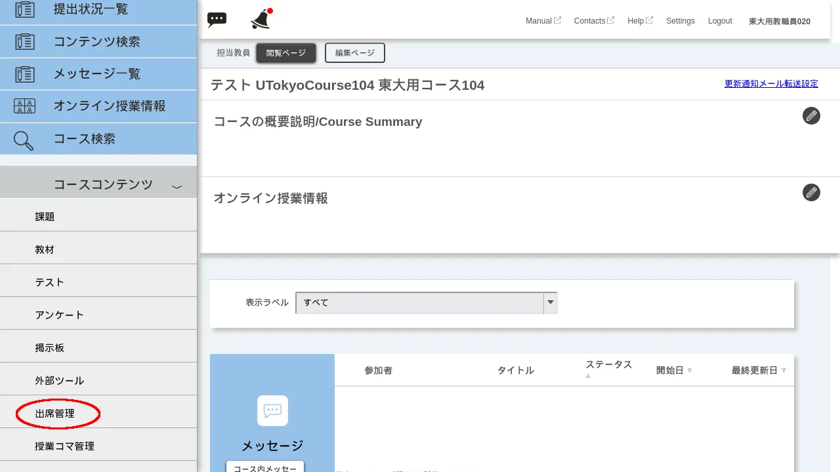
Task: Open the 更新通知メール転送設定 link
Action: [x=771, y=84]
